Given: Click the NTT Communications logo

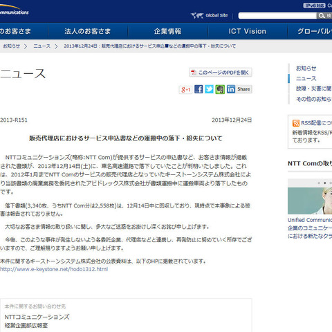Looking at the screenshot, I should (x=14, y=10).
